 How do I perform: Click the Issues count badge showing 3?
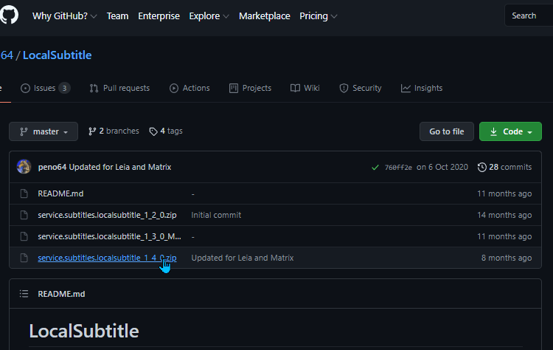tap(64, 88)
